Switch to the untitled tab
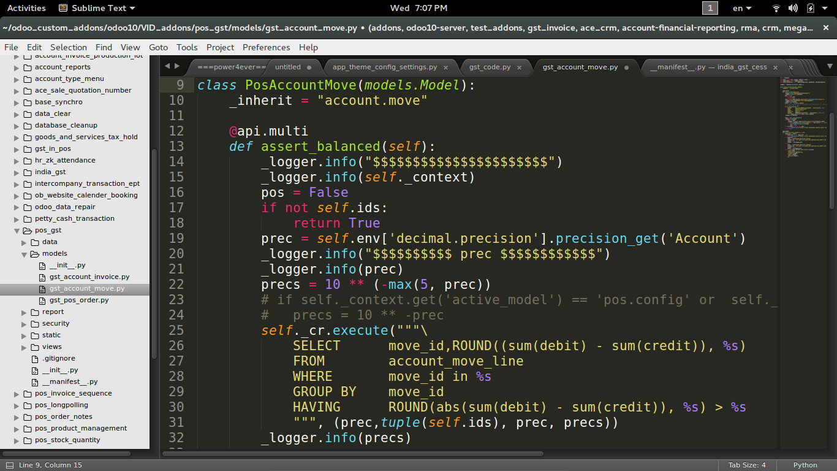 coord(287,67)
